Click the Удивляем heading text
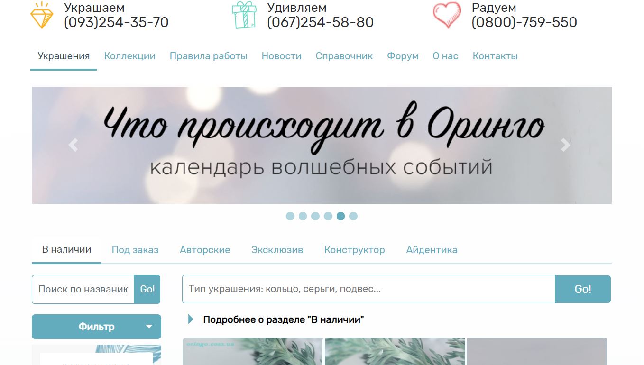The width and height of the screenshot is (644, 365). point(297,8)
